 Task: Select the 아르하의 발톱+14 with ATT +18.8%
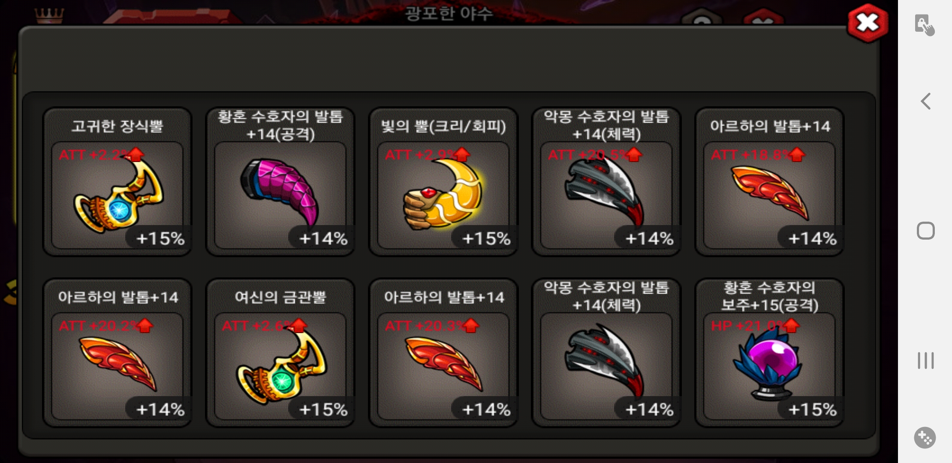click(769, 182)
